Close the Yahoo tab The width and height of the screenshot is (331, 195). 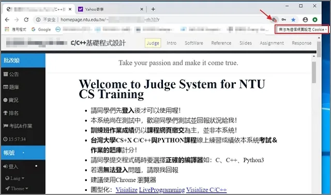click(x=142, y=9)
